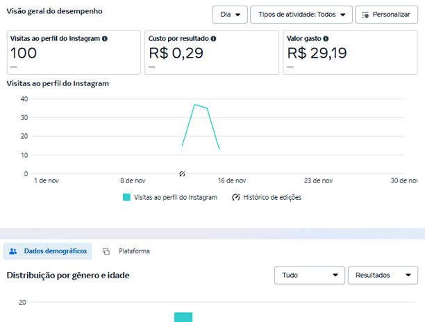425x322 pixels.
Task: Click info icon next to Custo por resultado
Action: 213,39
